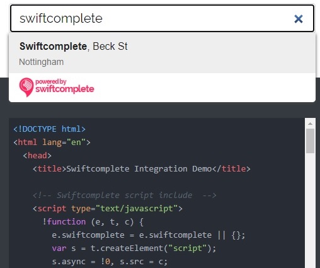Focus the swiftcomplete address search box
320x268 pixels.
tap(162, 18)
